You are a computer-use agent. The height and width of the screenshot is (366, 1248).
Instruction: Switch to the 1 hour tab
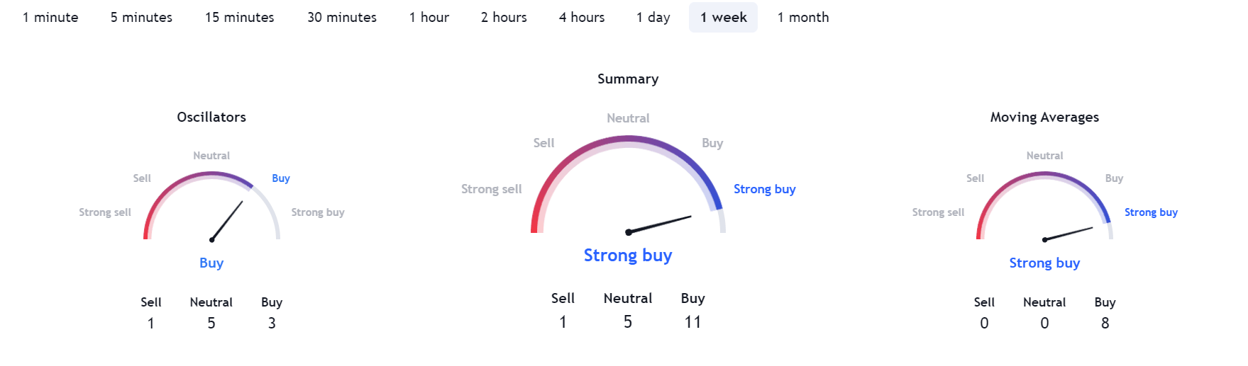click(429, 18)
